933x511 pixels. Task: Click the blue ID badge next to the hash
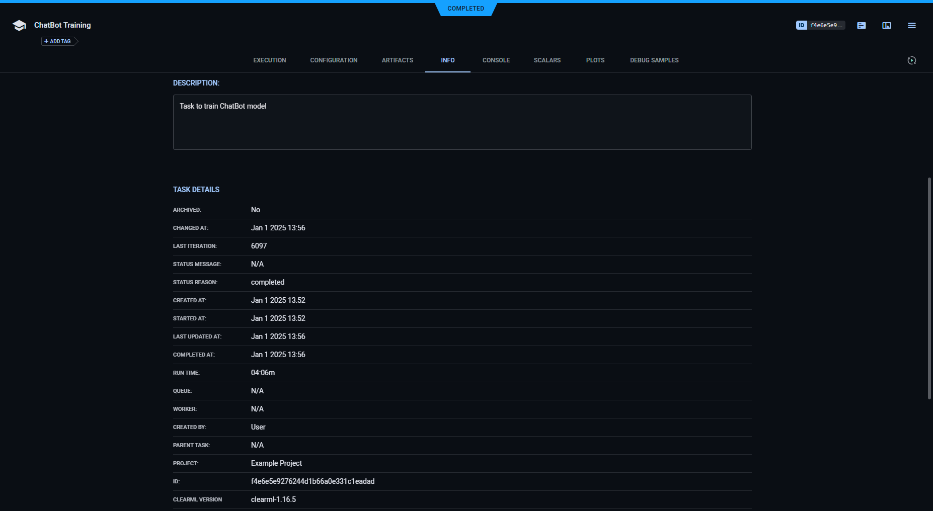click(x=802, y=25)
